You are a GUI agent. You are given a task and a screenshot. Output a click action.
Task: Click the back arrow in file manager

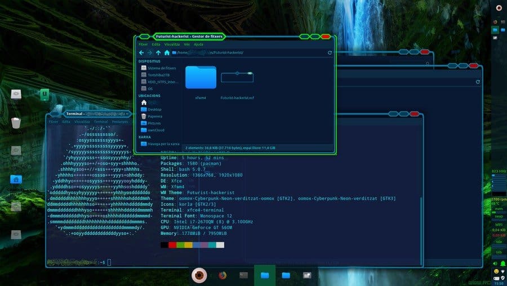141,52
